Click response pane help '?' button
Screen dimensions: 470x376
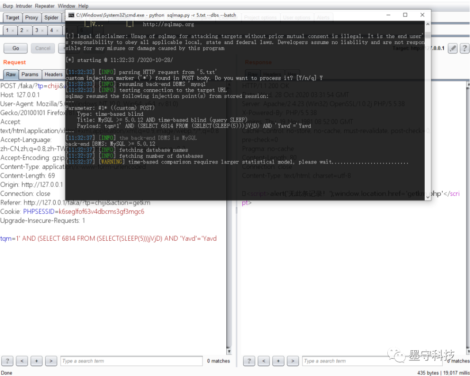[249, 361]
